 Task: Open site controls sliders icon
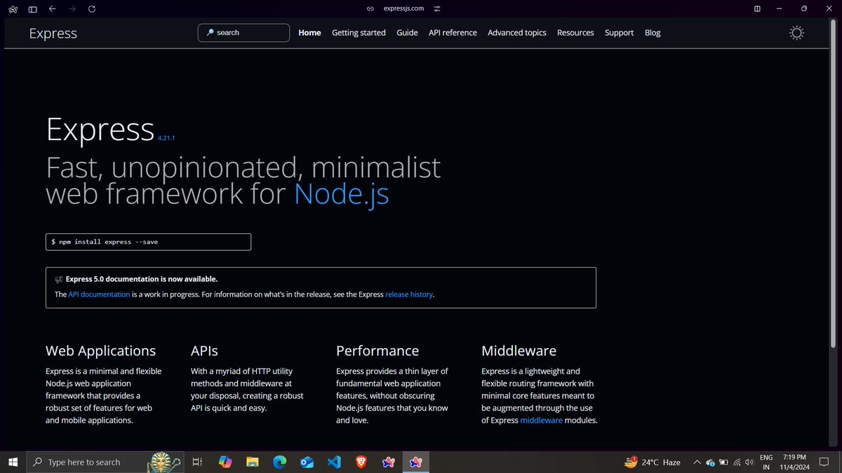tap(437, 8)
